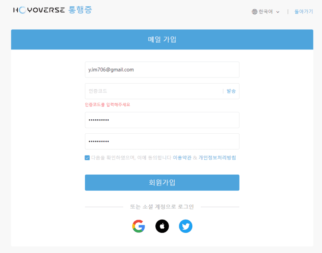Expand the language selector chevron

pyautogui.click(x=278, y=12)
